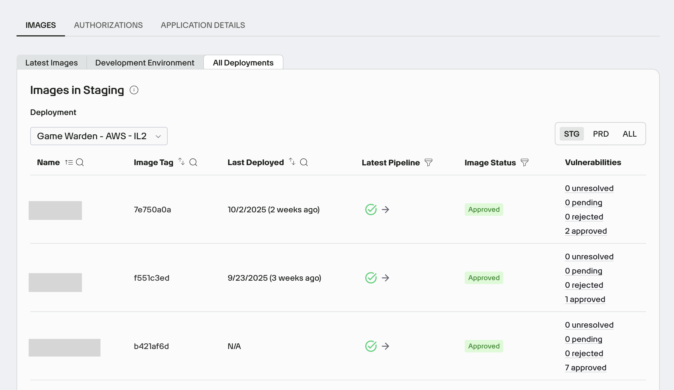Viewport: 674px width, 390px height.
Task: Sort the table by Image Tag
Action: click(182, 162)
